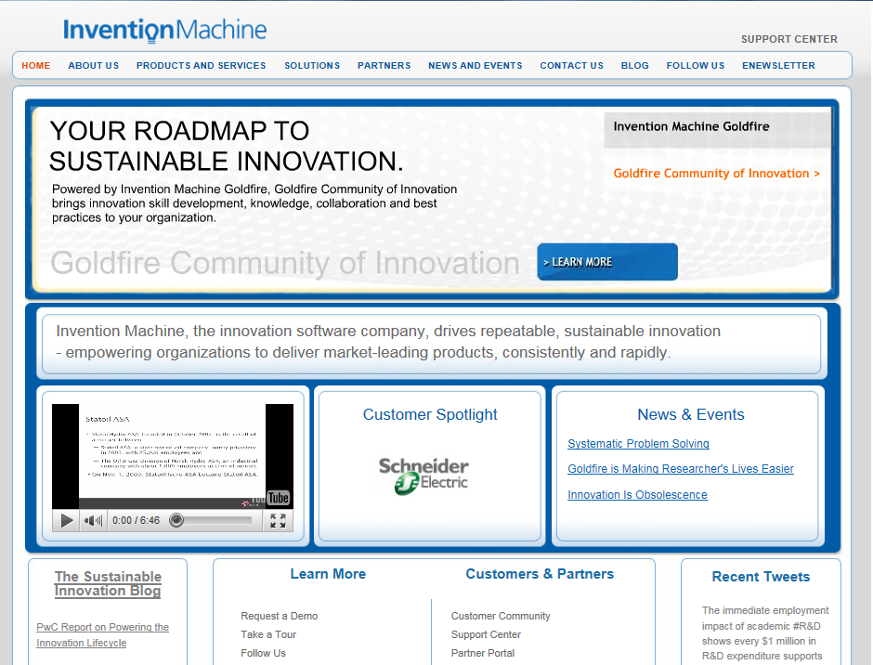The height and width of the screenshot is (665, 873).
Task: Open the ABOUT US menu
Action: click(x=94, y=65)
